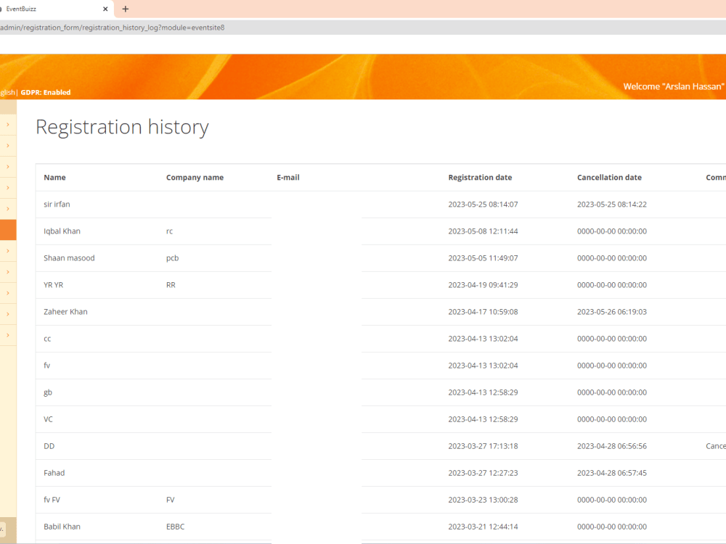
Task: Click registration date 2023-03-27 12:27:23
Action: coord(483,473)
